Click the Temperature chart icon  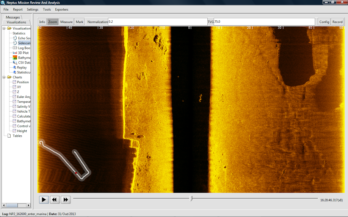(x=14, y=101)
